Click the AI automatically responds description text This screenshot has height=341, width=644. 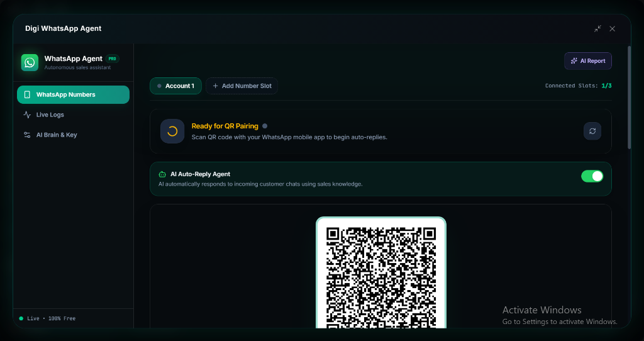tap(260, 184)
